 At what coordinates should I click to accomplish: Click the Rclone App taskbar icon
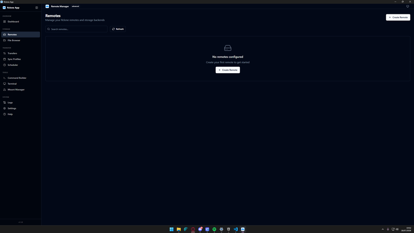coord(243,229)
